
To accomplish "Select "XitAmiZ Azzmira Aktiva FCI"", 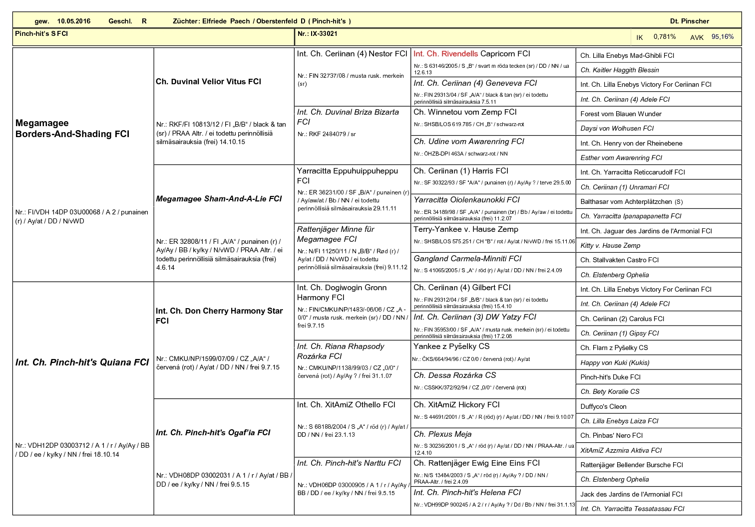I will (621, 451).
